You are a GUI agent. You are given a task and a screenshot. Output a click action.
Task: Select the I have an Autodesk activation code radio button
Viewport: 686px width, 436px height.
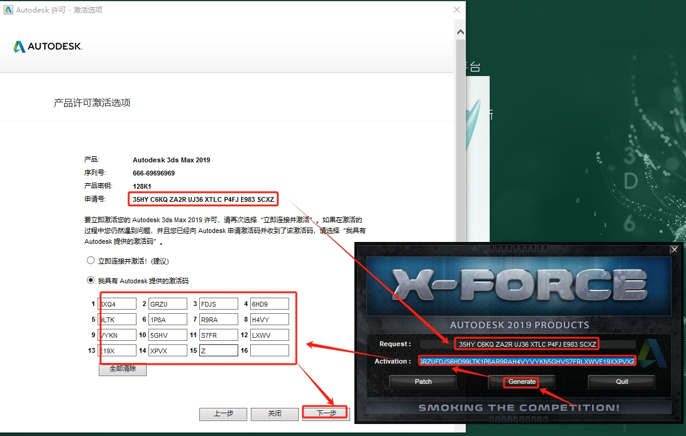click(x=90, y=280)
